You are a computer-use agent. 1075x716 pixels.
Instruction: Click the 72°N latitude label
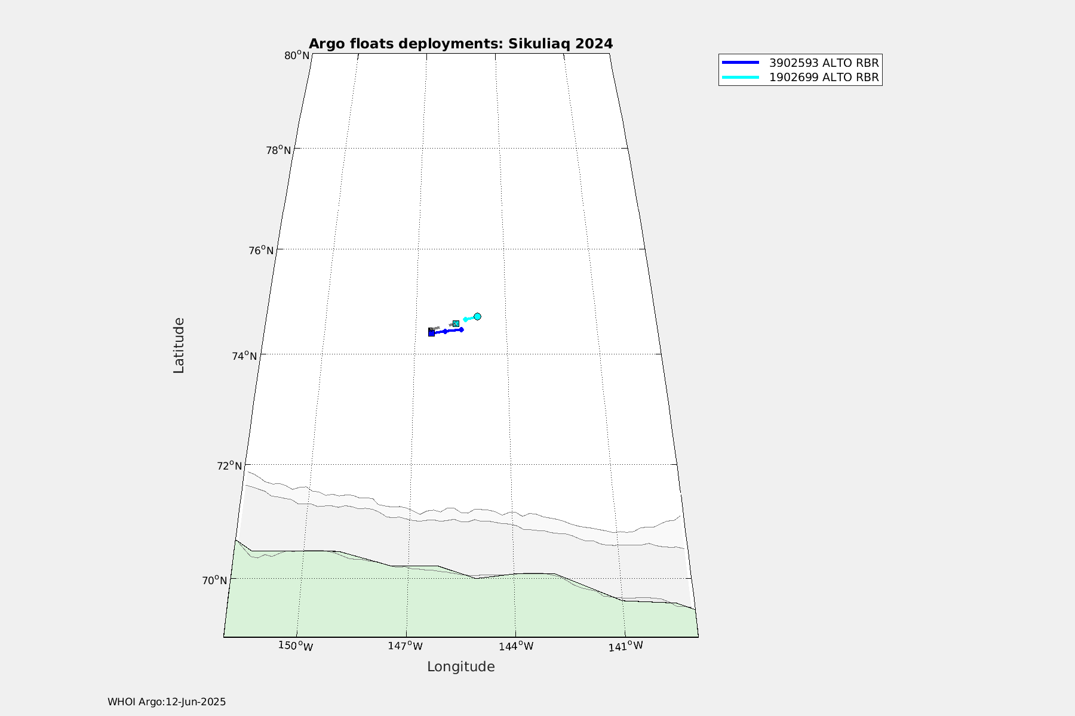coord(229,465)
